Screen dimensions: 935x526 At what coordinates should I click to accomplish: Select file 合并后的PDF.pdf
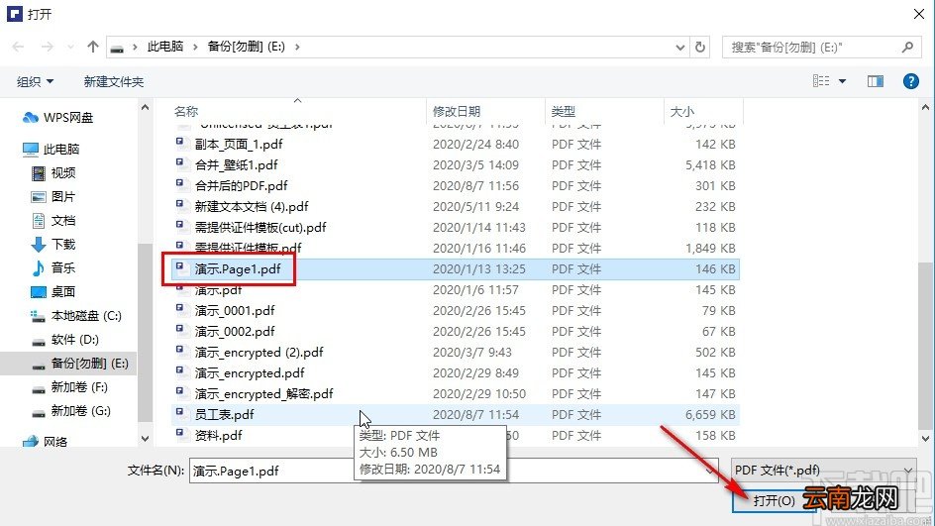click(x=241, y=186)
